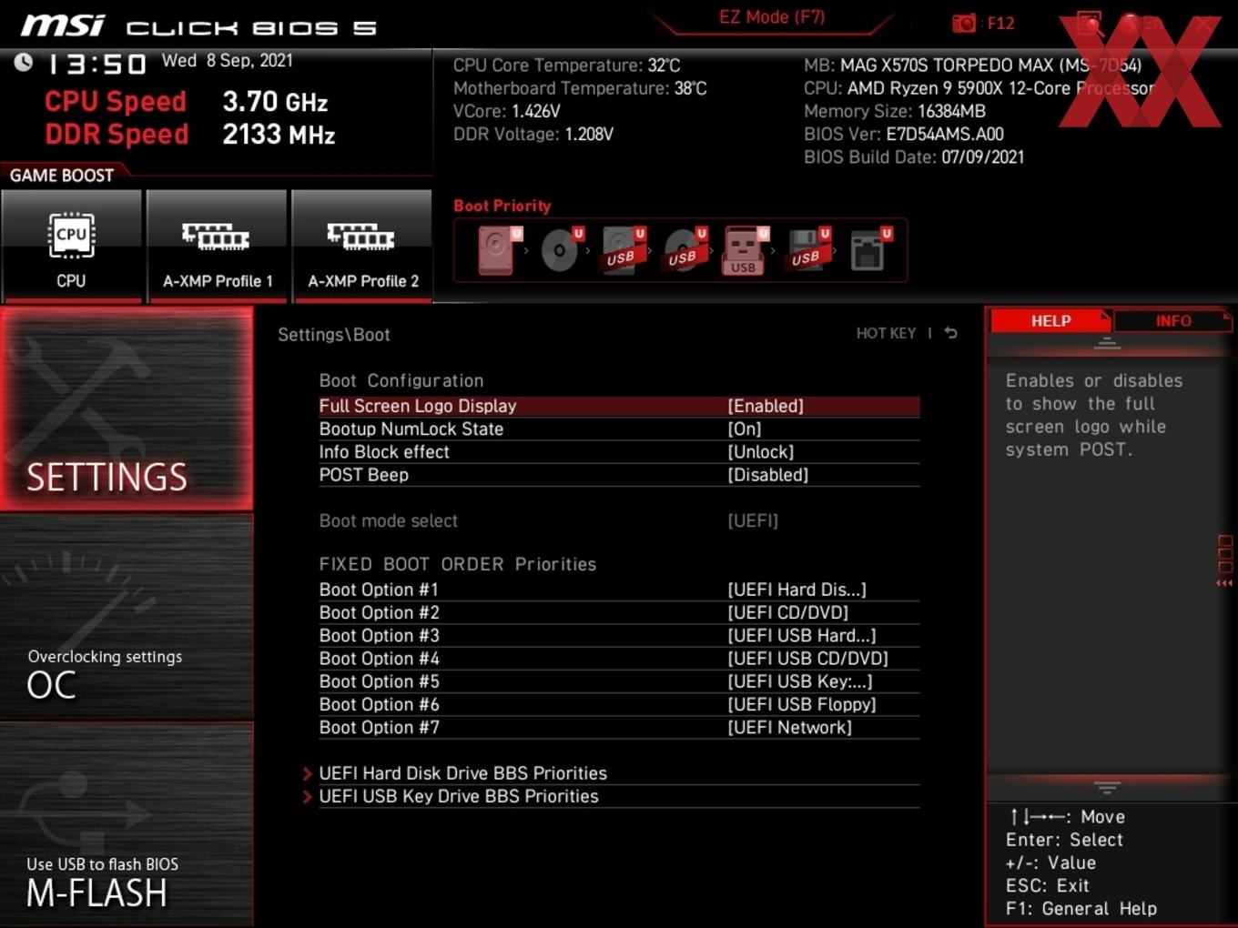Click the Boot Option #1 label

tap(379, 590)
